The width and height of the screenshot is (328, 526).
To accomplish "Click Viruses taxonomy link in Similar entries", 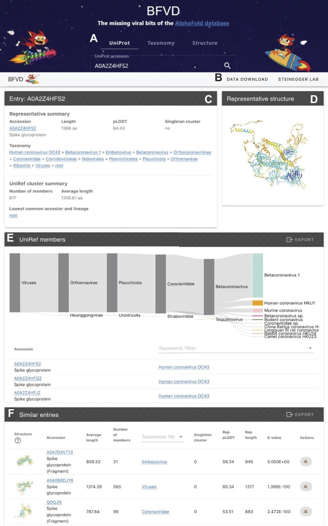I will pyautogui.click(x=149, y=487).
